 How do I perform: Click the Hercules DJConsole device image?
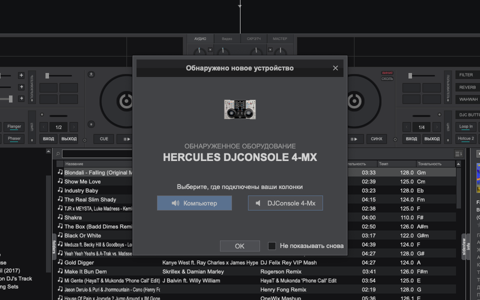pyautogui.click(x=240, y=109)
